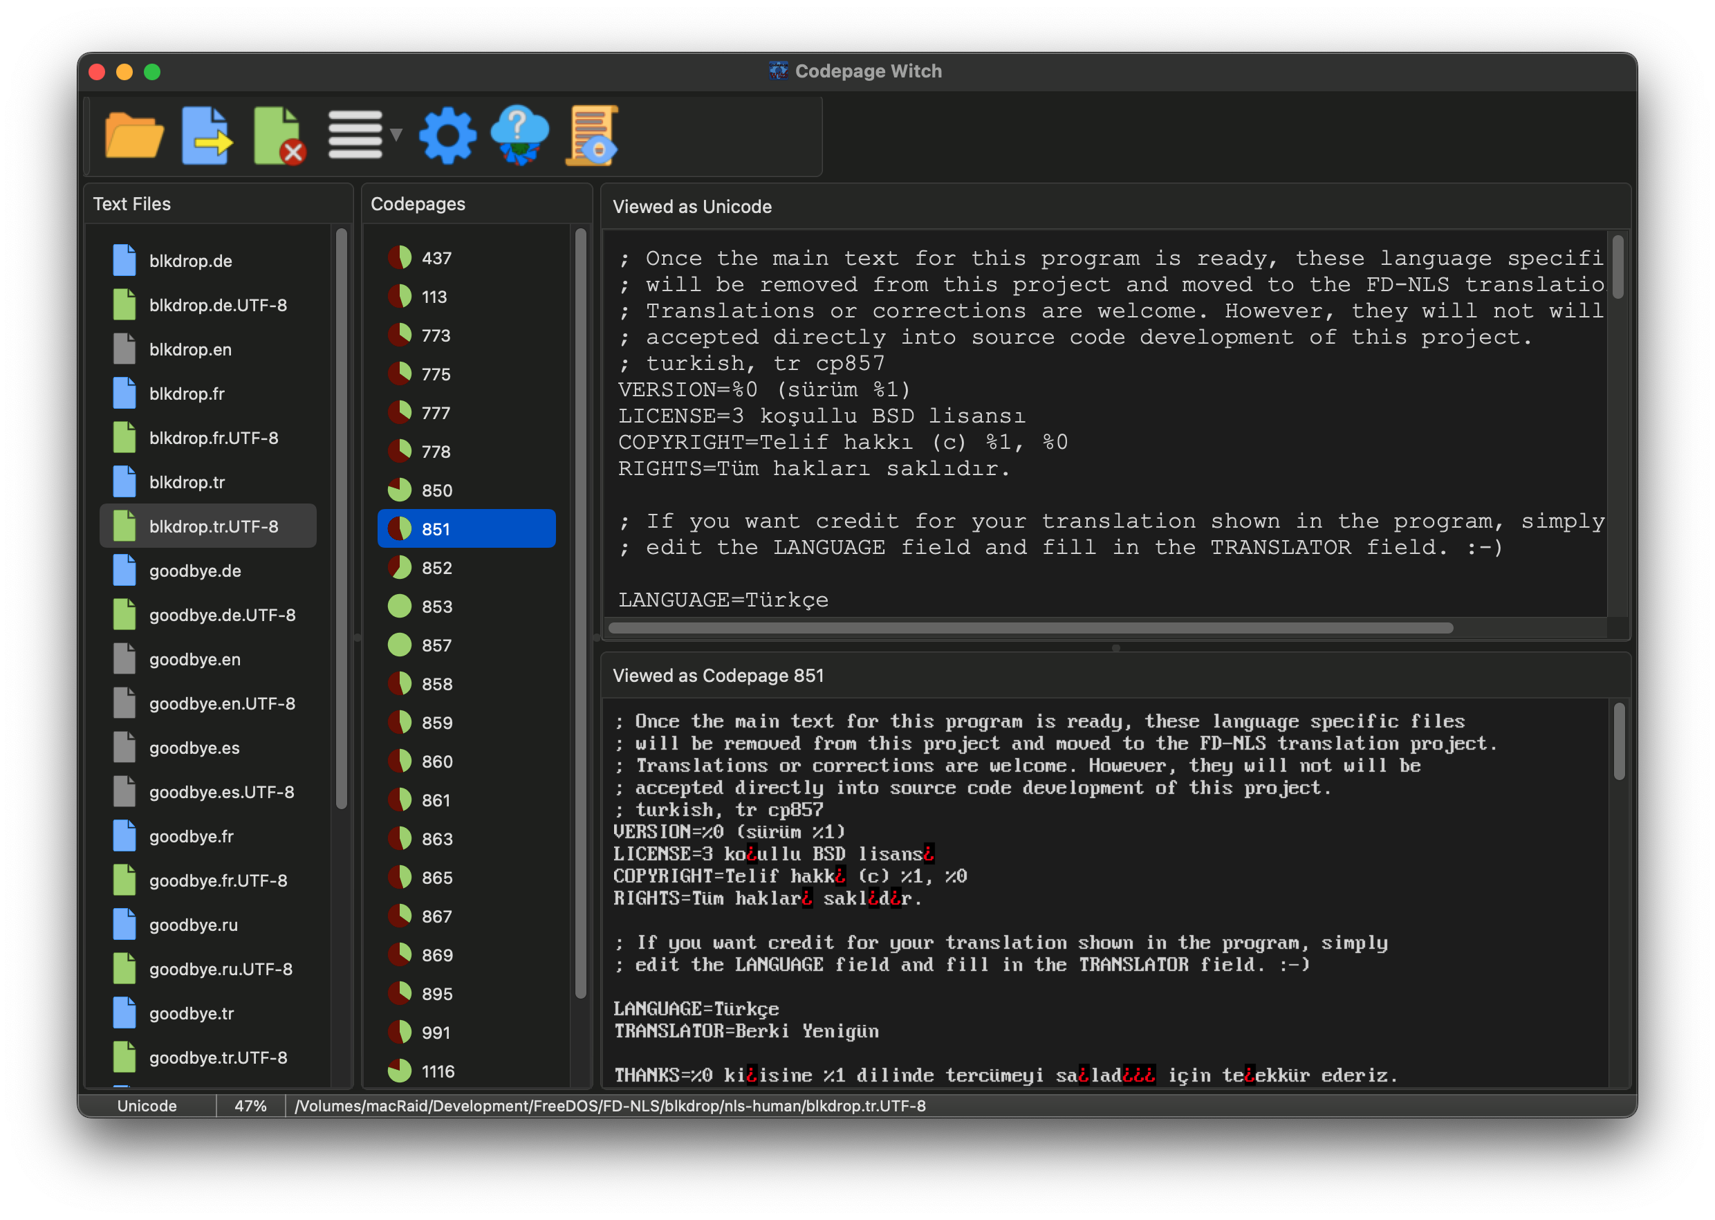Image resolution: width=1715 pixels, height=1220 pixels.
Task: Click the export file arrow icon
Action: coord(206,136)
